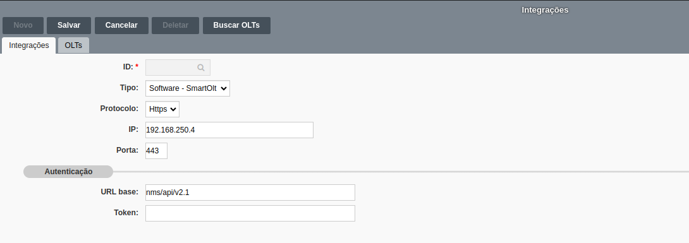Image resolution: width=689 pixels, height=243 pixels.
Task: Open the Tipo dropdown showing Software - SmartOlt
Action: (188, 88)
